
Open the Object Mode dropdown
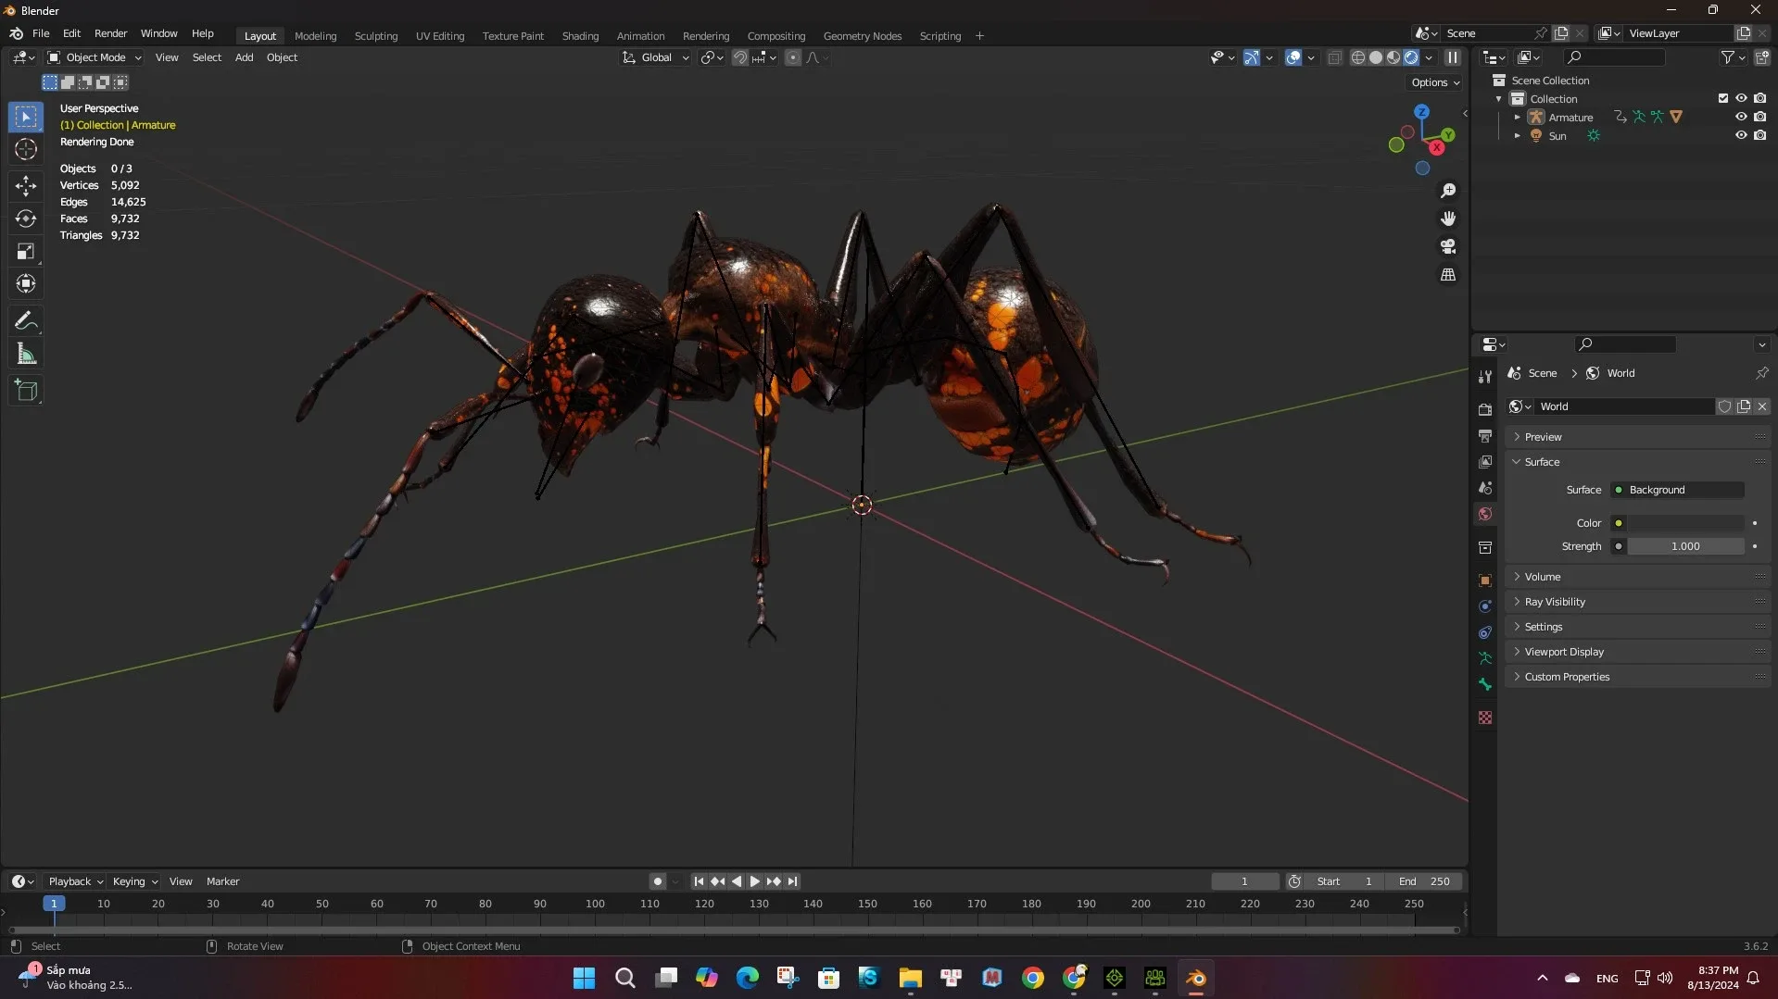point(95,57)
